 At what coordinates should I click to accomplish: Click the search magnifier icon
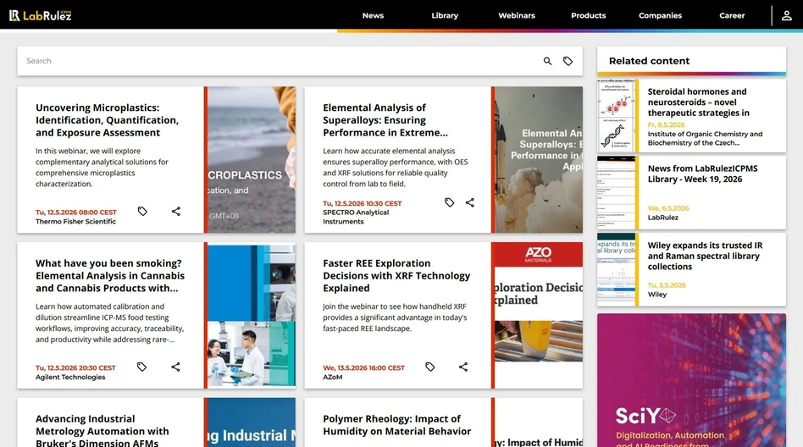click(x=547, y=62)
